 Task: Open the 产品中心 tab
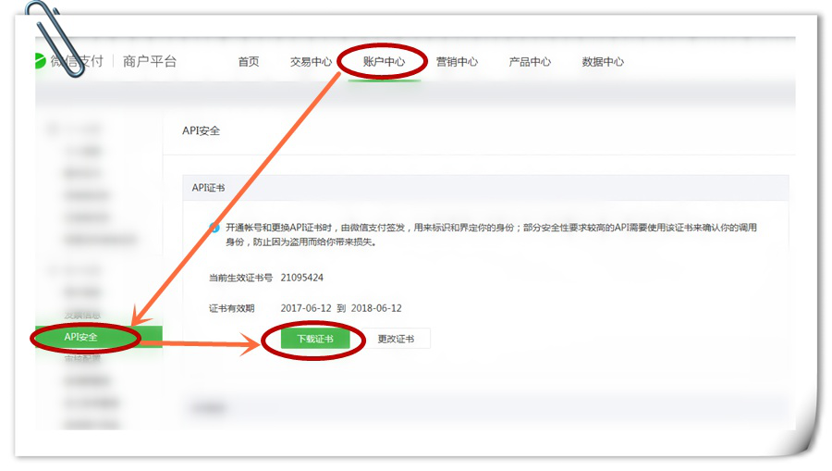(530, 62)
